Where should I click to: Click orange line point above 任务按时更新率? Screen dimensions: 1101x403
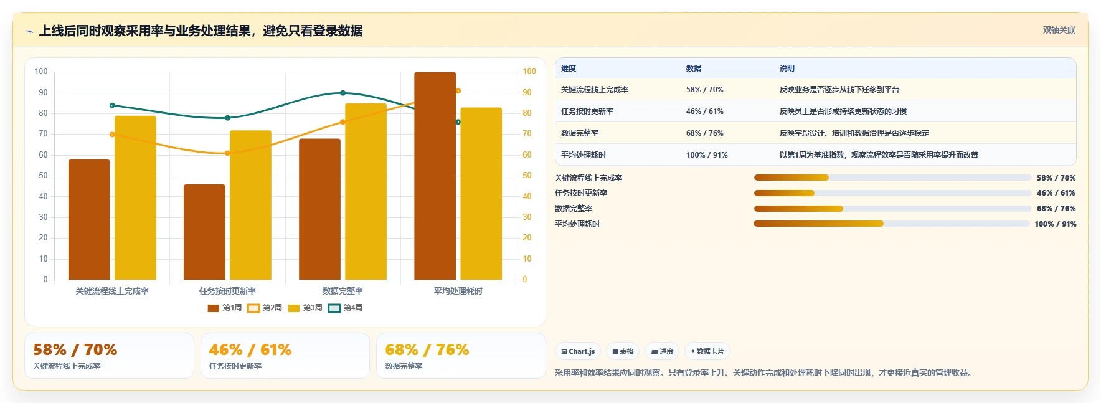(x=227, y=153)
